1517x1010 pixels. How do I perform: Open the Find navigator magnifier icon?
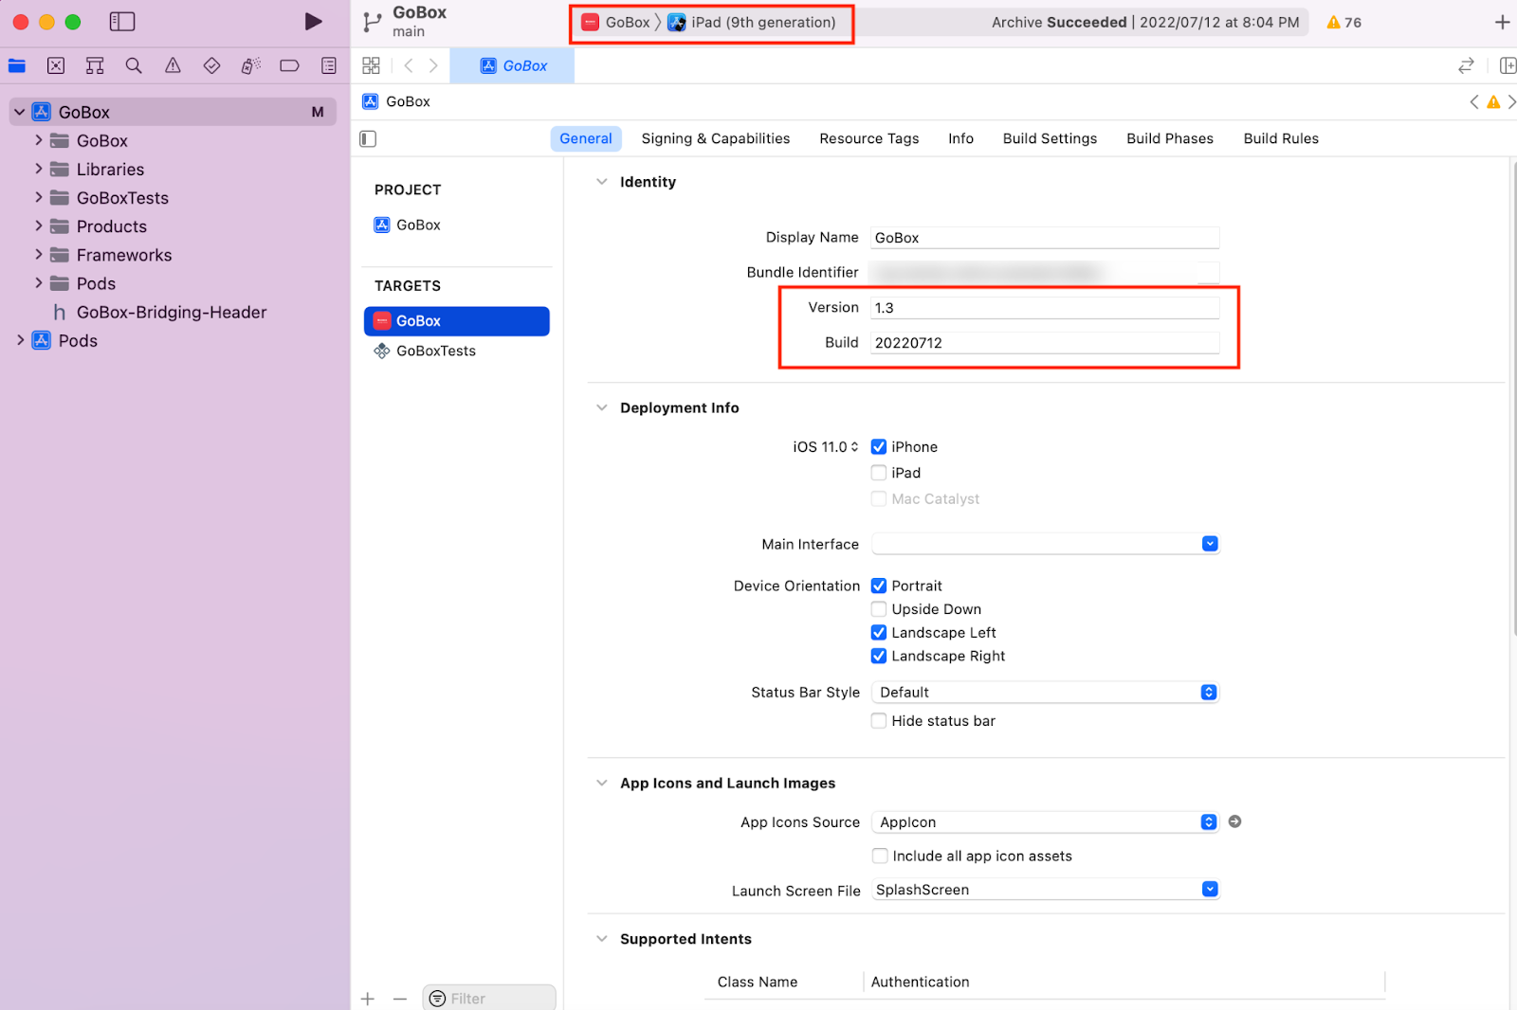click(134, 65)
